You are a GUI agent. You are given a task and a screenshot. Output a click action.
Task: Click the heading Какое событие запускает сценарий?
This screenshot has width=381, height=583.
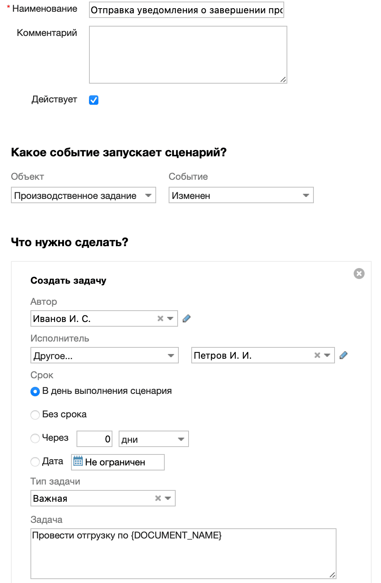pyautogui.click(x=119, y=152)
